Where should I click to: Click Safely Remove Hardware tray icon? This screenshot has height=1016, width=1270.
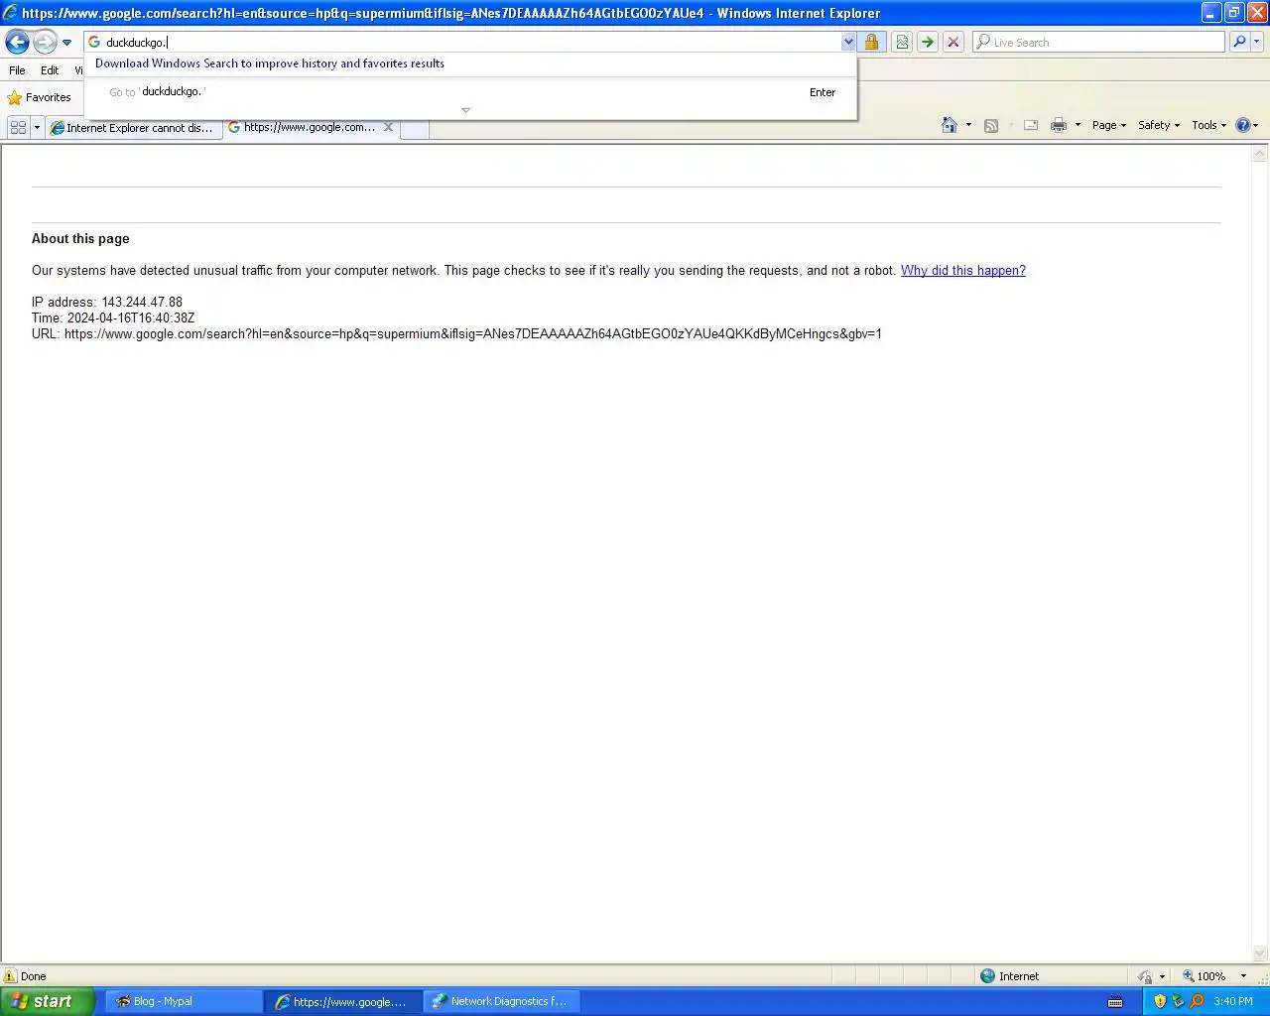point(1178,1001)
